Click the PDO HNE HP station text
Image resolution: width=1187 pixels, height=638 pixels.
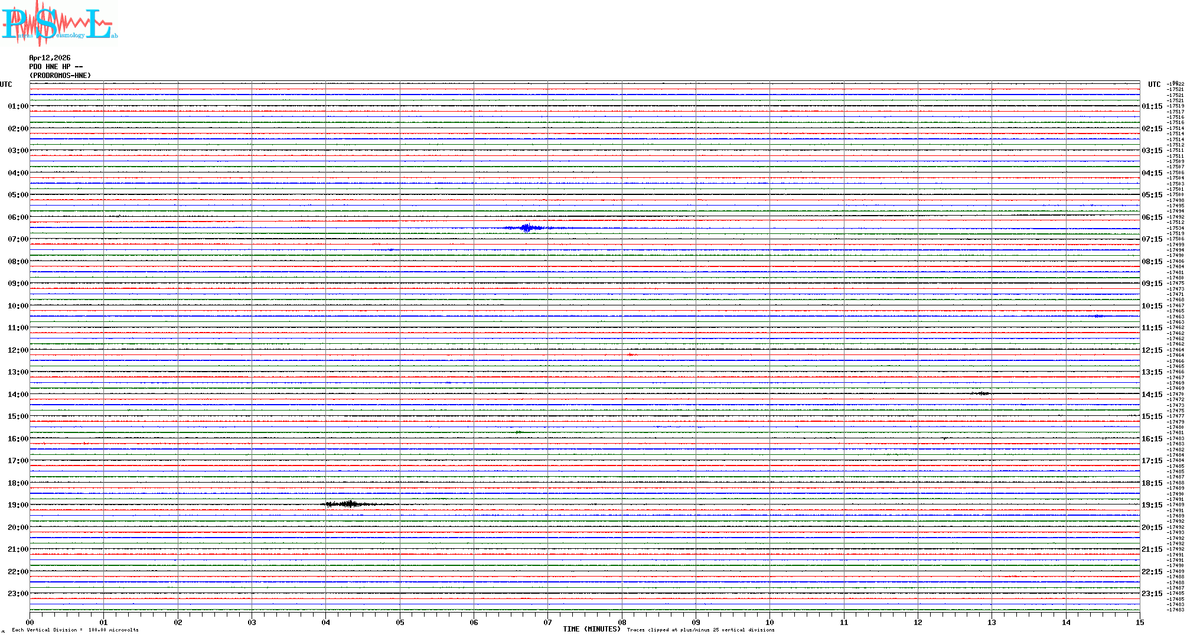click(x=56, y=67)
